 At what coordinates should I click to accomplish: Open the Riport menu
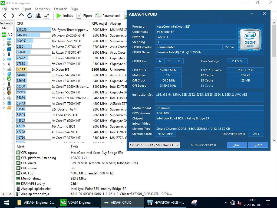[x=27, y=9]
